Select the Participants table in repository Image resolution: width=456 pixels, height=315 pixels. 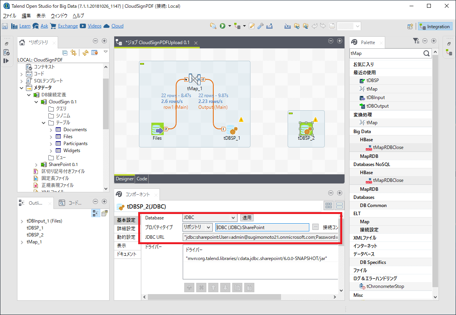75,144
